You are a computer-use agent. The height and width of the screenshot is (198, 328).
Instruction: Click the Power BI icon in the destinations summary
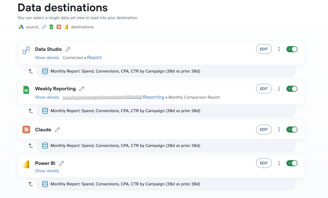(66, 27)
